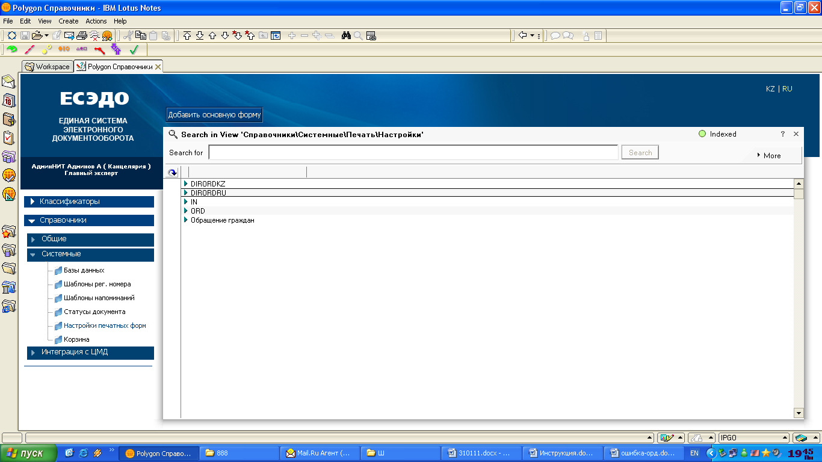
Task: Click the navigate-to-bottom arrow icon
Action: (200, 35)
